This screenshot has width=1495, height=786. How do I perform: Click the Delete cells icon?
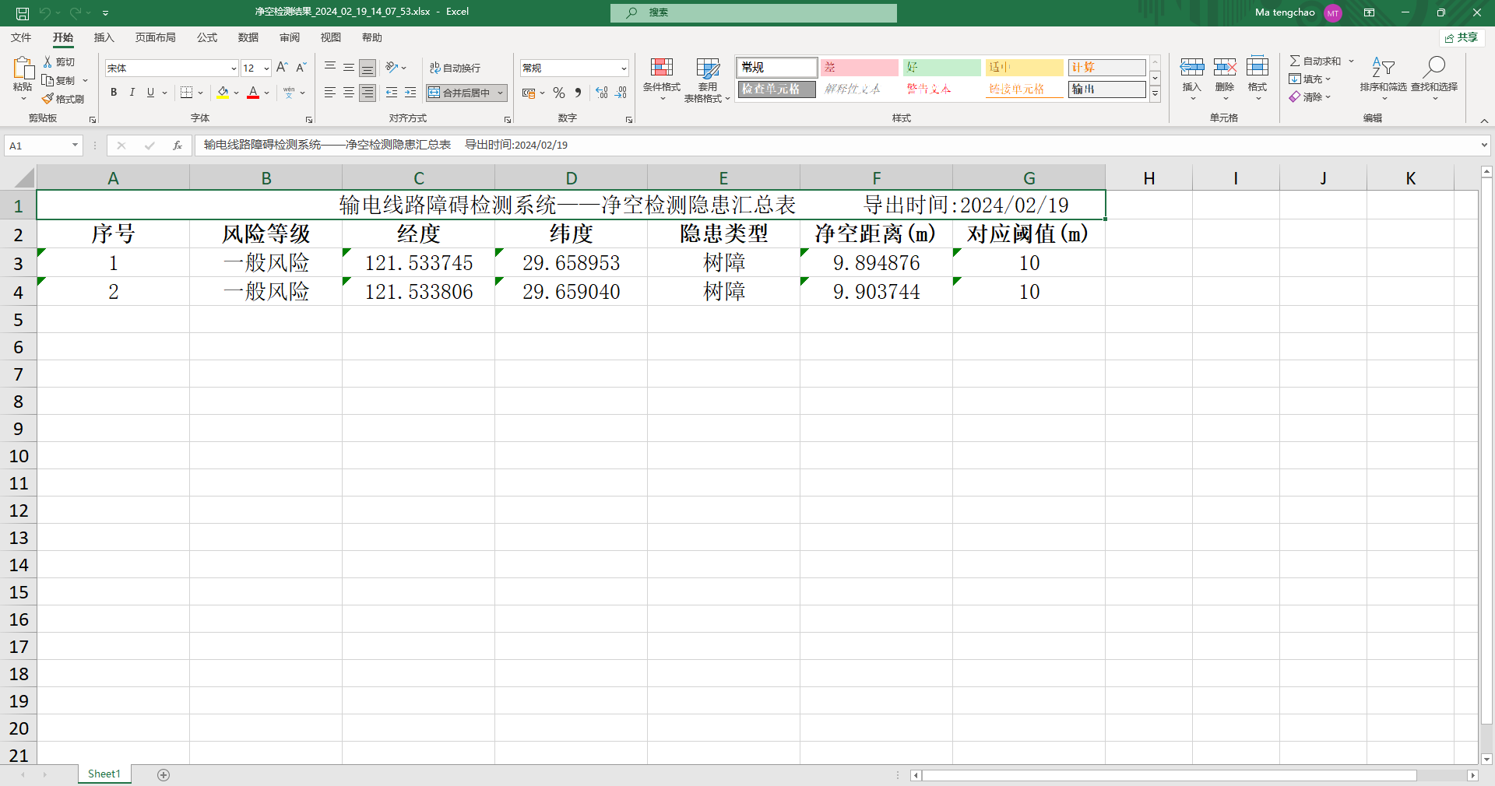(1225, 67)
